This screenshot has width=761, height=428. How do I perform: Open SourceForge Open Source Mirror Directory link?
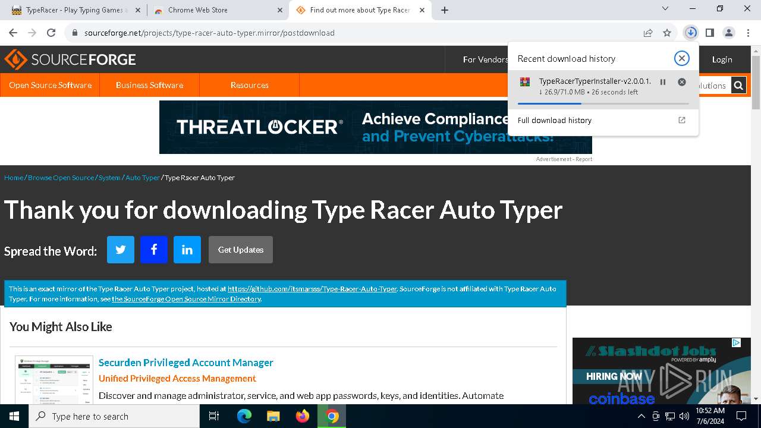(186, 299)
